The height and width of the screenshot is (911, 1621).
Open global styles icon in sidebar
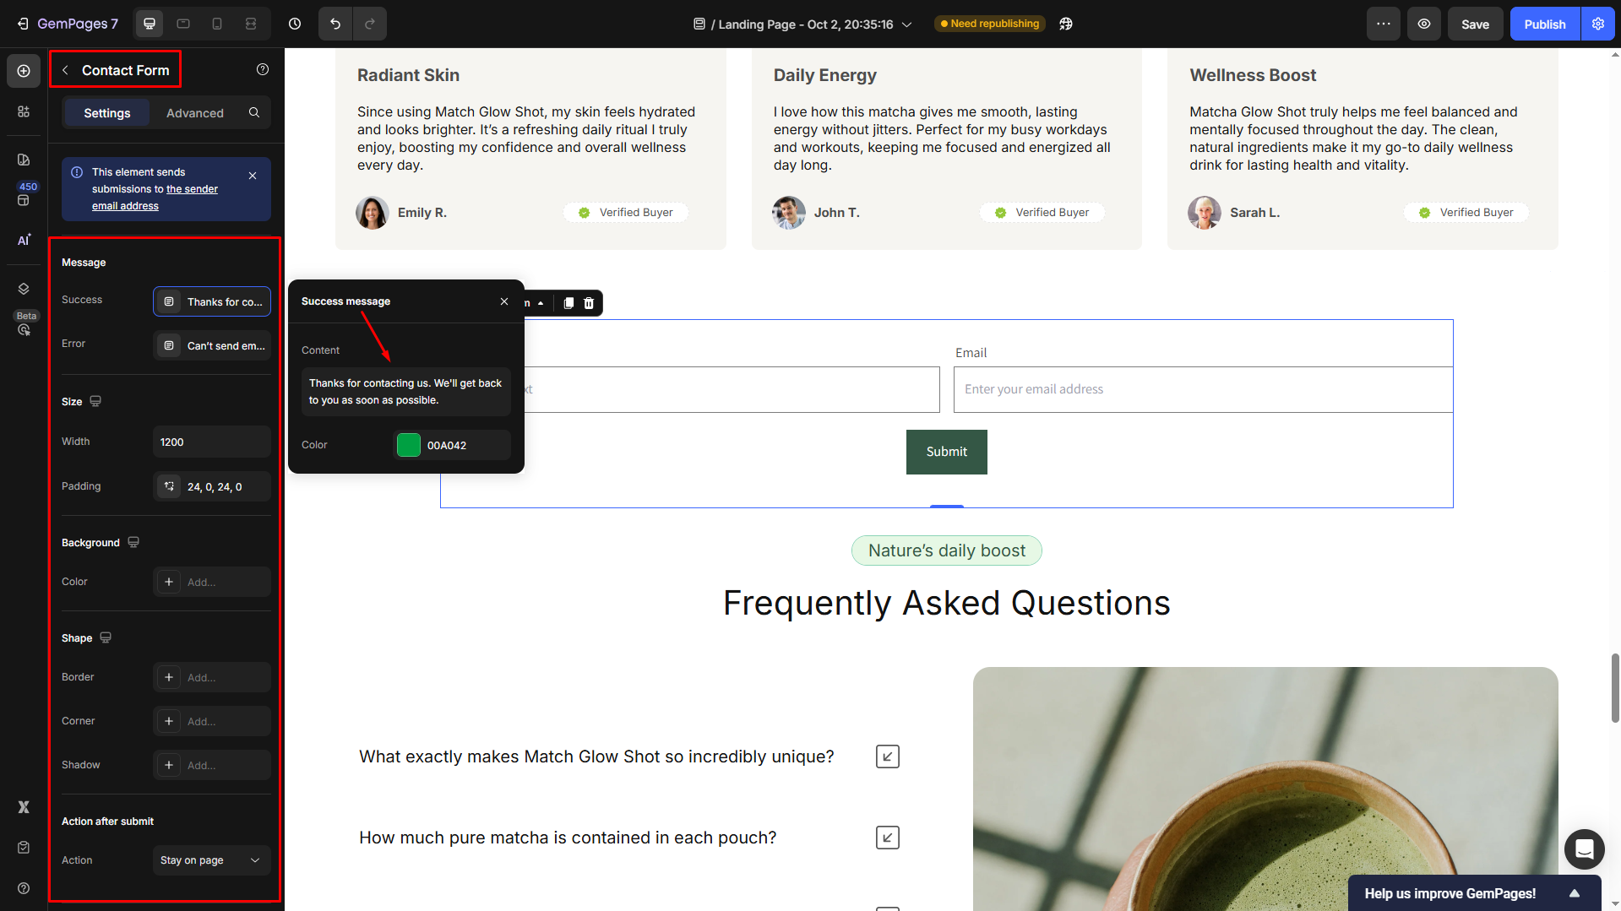pos(24,160)
